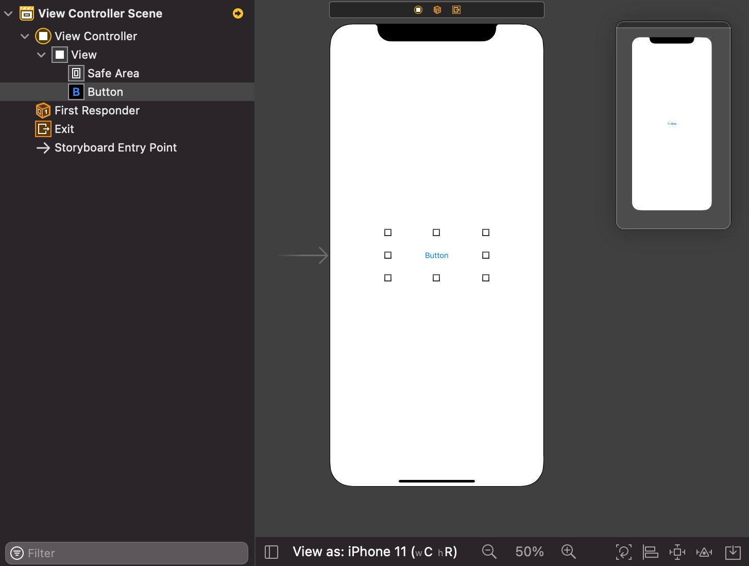
Task: Select the First Responder cube icon
Action: [436, 9]
